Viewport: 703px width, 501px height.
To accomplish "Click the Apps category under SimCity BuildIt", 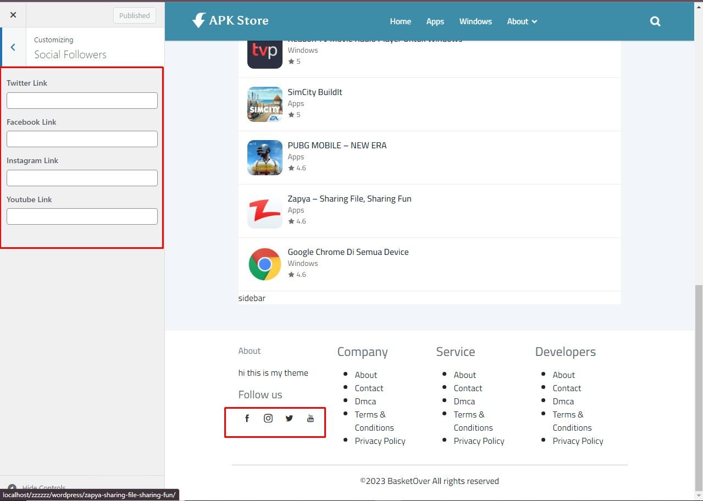I will pos(296,104).
